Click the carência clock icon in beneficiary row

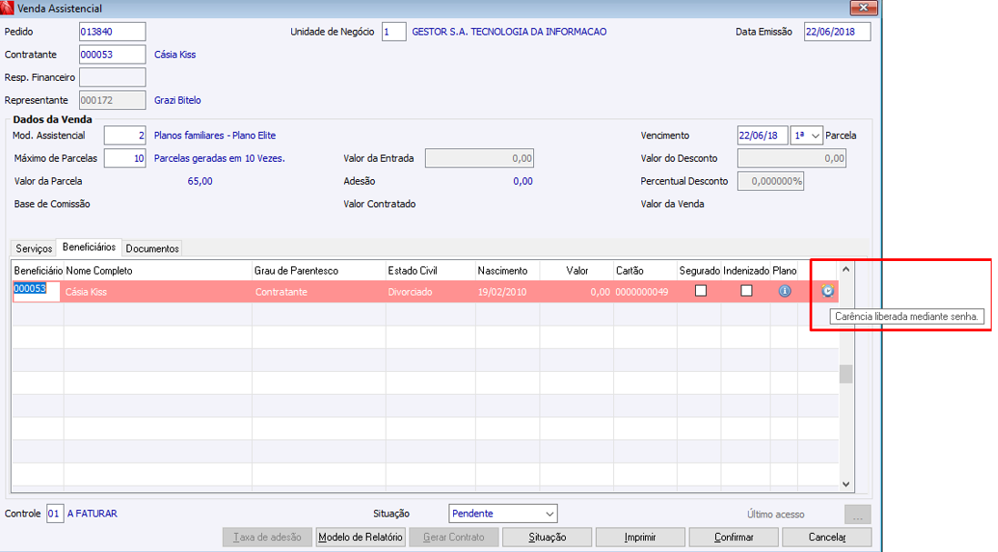(x=827, y=291)
